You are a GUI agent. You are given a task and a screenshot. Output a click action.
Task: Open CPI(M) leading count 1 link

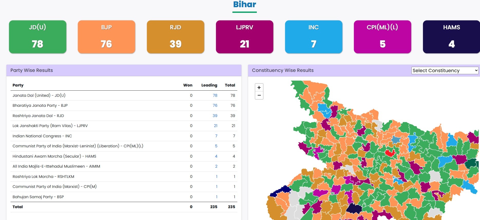point(217,187)
